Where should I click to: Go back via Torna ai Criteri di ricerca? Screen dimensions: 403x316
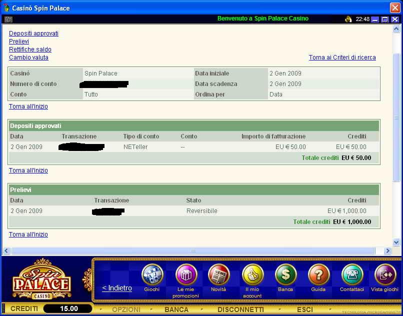point(342,57)
